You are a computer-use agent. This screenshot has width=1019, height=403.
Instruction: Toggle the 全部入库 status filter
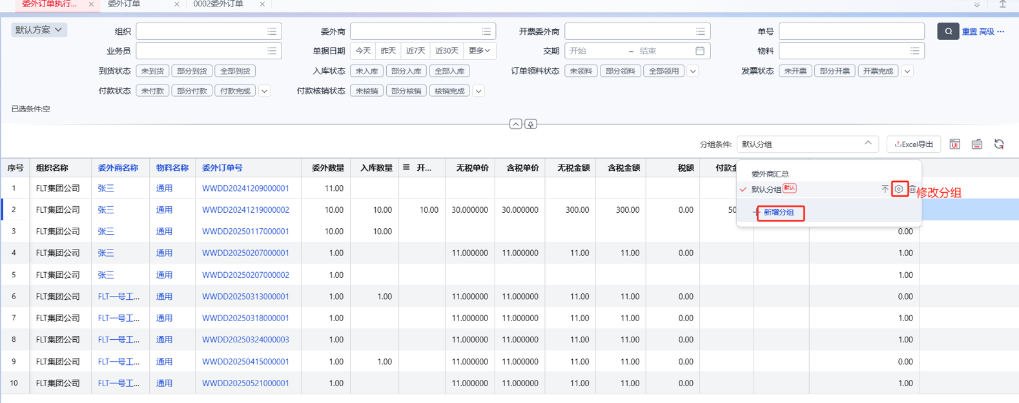click(449, 71)
